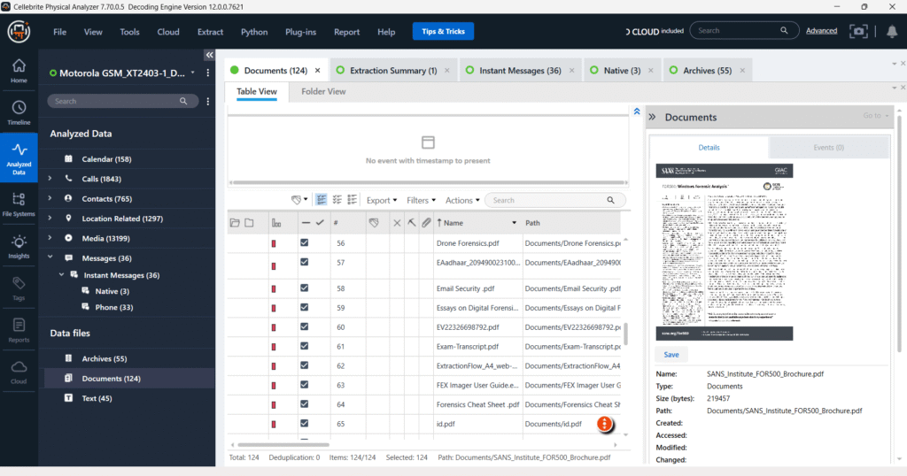Switch to Folder View tab
The width and height of the screenshot is (907, 476).
click(x=323, y=91)
